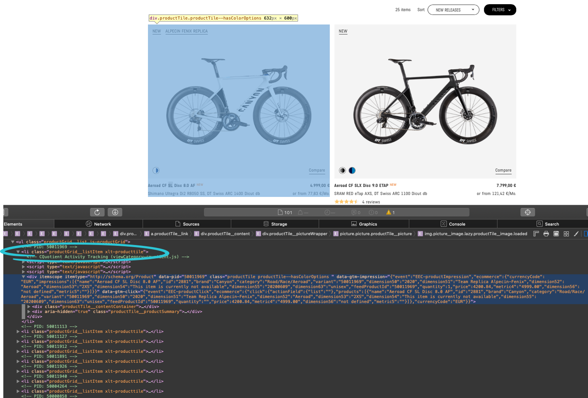588x398 pixels.
Task: Open the Aeroad CF SL Disc 8.0 AF title
Action: tap(171, 185)
